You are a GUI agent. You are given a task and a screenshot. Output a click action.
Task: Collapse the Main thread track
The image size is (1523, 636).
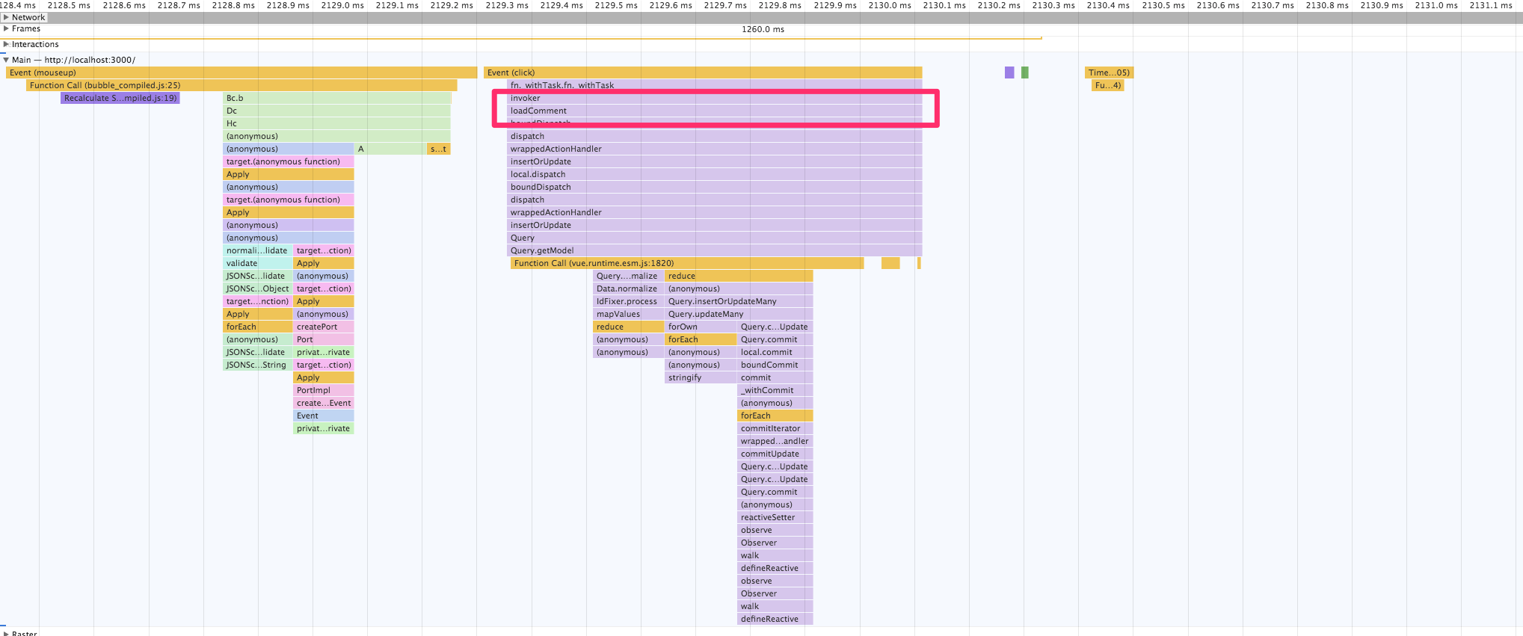6,60
